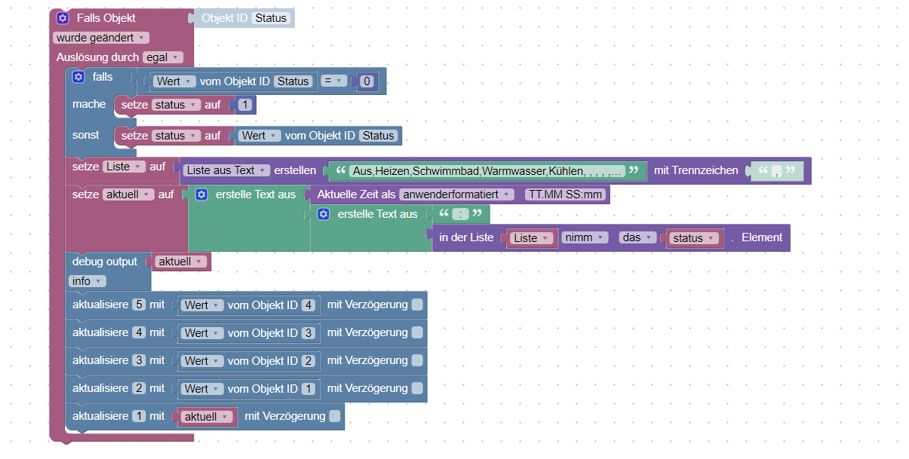The height and width of the screenshot is (459, 909).
Task: Open the 'egal' trigger dropdown
Action: tap(163, 57)
